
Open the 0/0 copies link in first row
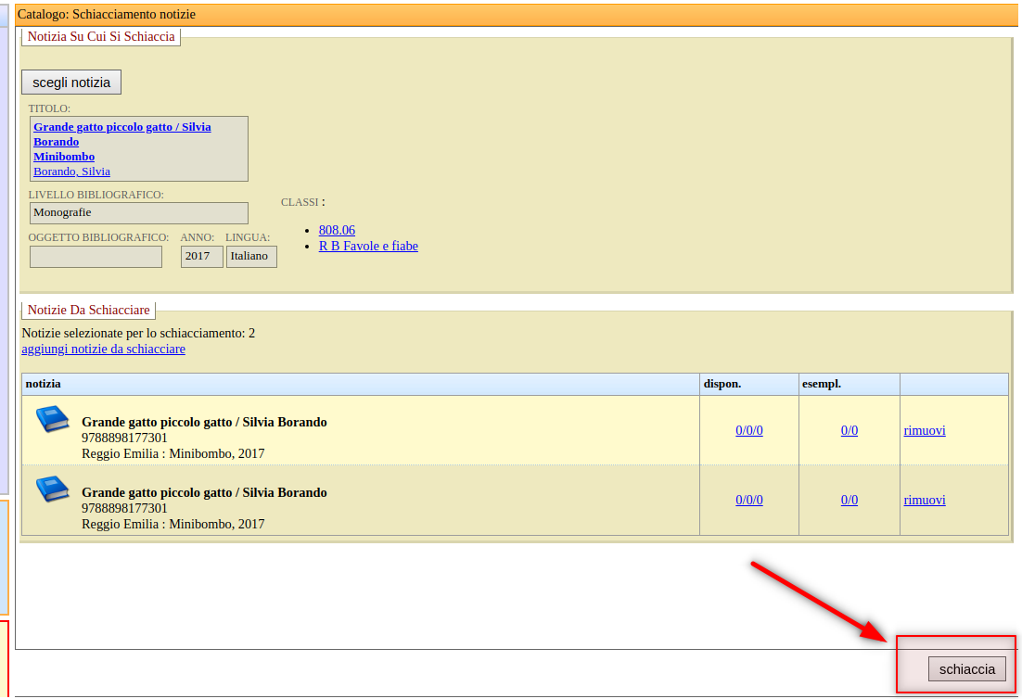coord(849,430)
